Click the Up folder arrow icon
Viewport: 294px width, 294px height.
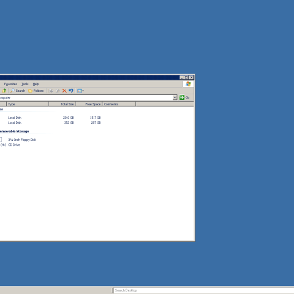[4, 91]
